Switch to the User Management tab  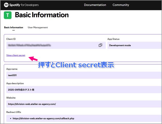pyautogui.click(x=38, y=27)
